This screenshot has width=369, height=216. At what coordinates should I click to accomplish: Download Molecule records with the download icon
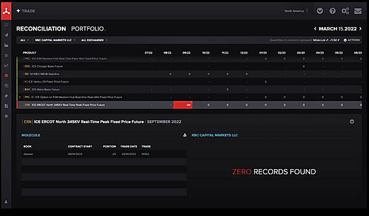point(185,135)
